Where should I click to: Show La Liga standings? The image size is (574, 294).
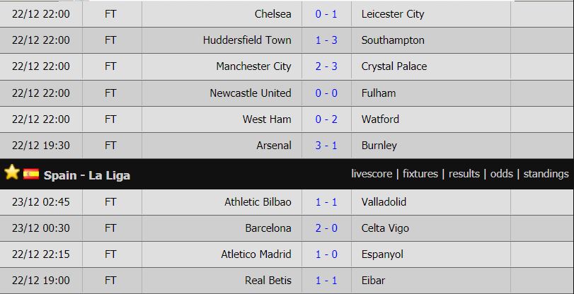[x=546, y=174]
